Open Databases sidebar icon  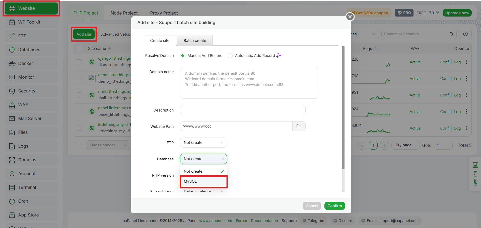(12, 50)
